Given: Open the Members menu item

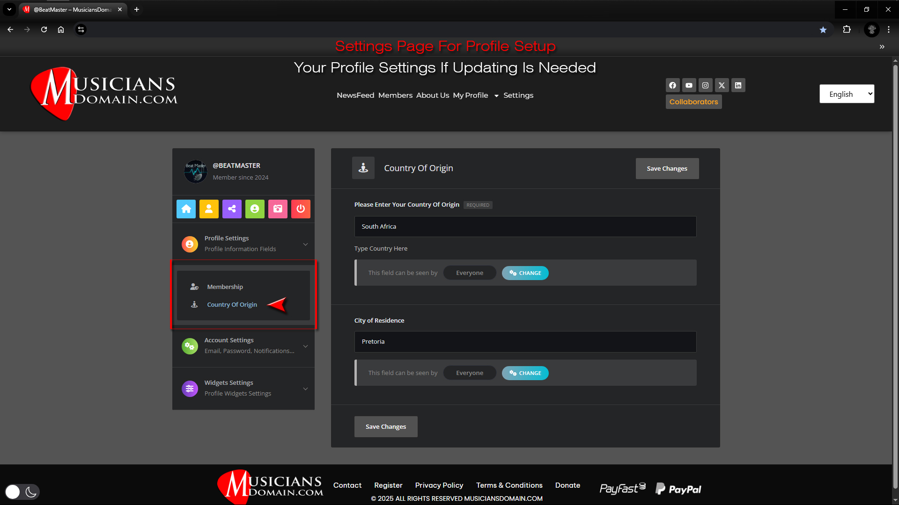Looking at the screenshot, I should click(x=395, y=95).
